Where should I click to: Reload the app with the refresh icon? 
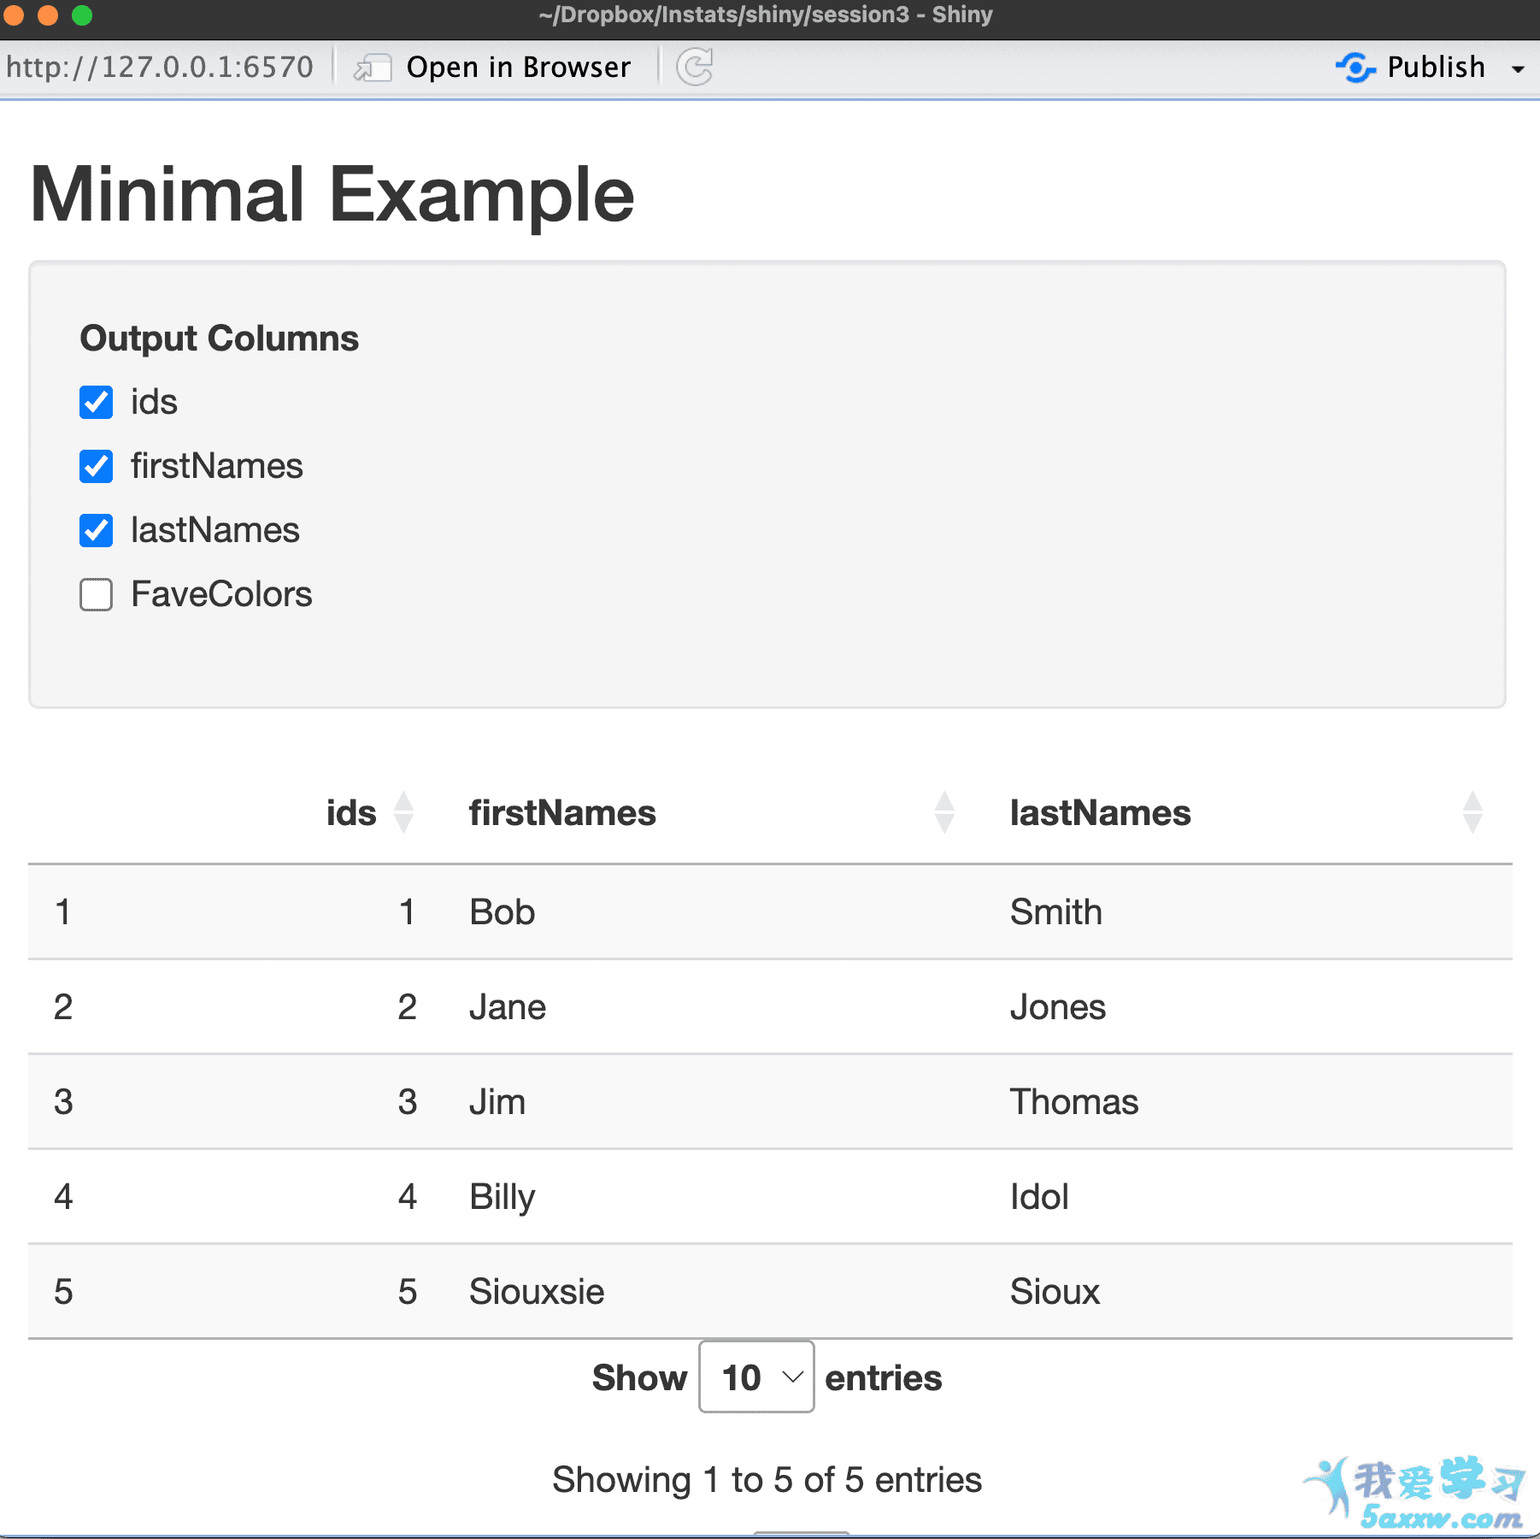click(x=695, y=67)
